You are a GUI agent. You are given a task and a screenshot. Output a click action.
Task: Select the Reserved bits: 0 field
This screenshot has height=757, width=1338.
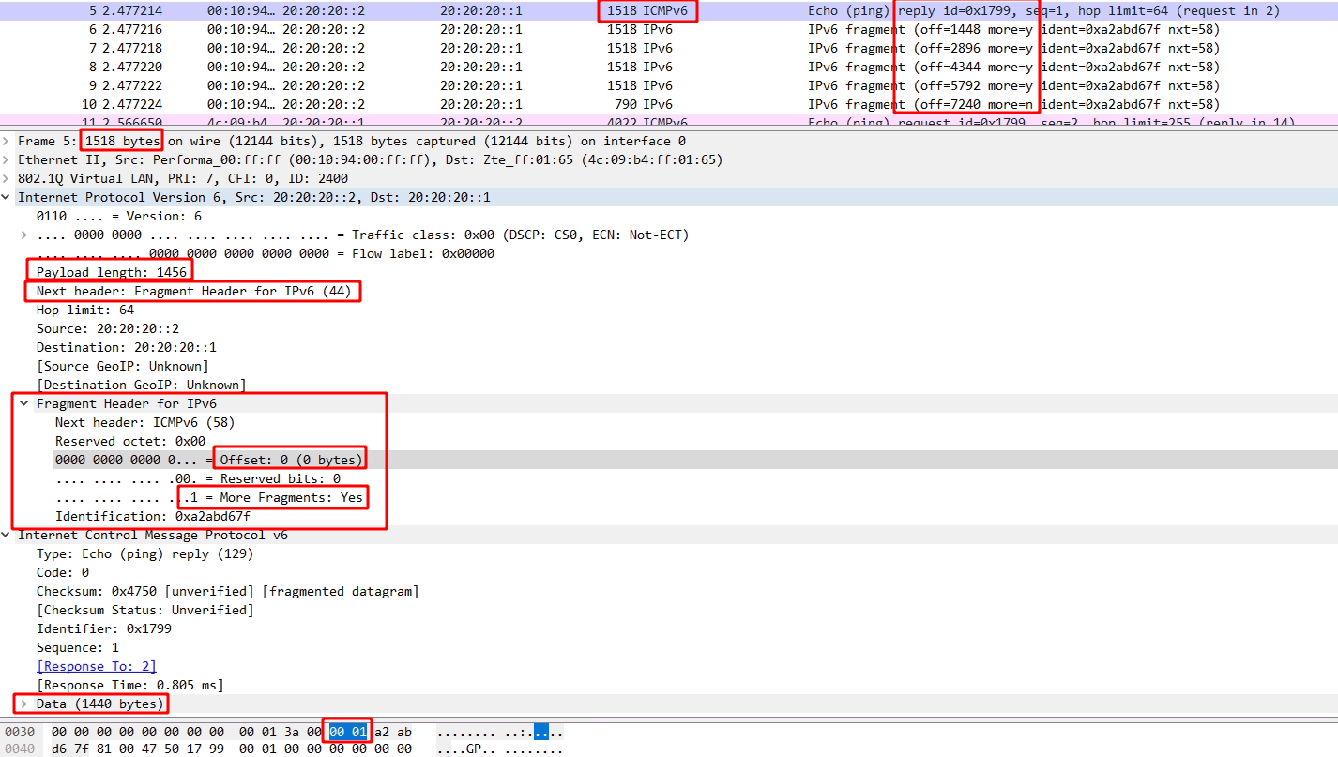tap(198, 478)
